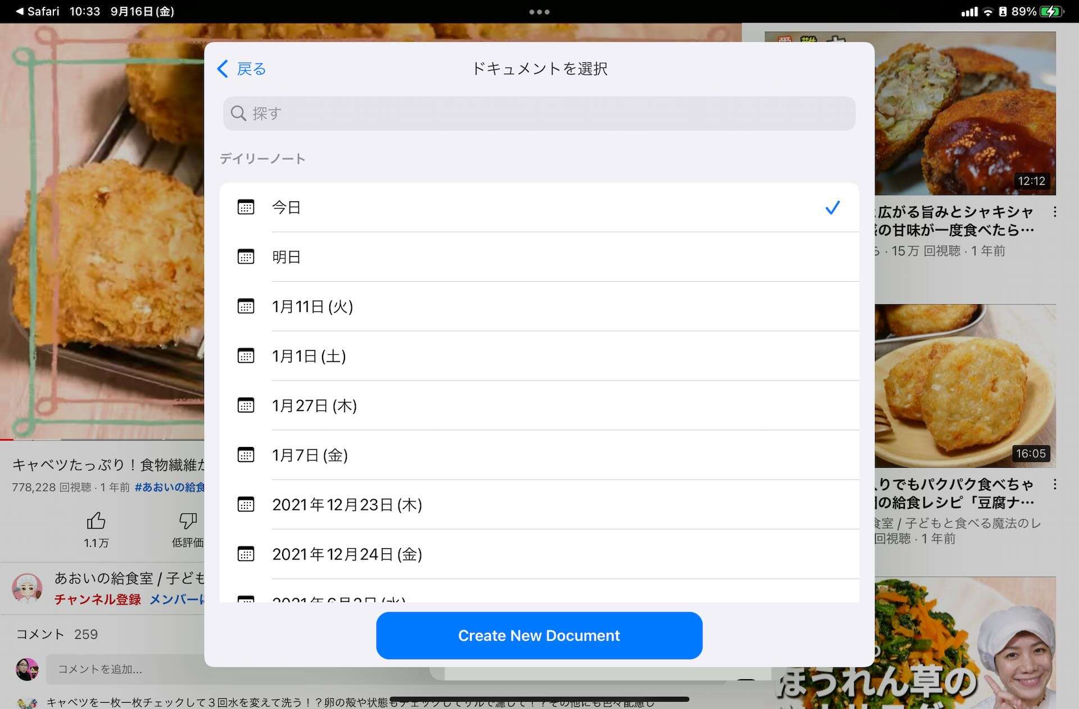Pick the 1月11日 (火) note
This screenshot has height=709, width=1079.
point(539,306)
